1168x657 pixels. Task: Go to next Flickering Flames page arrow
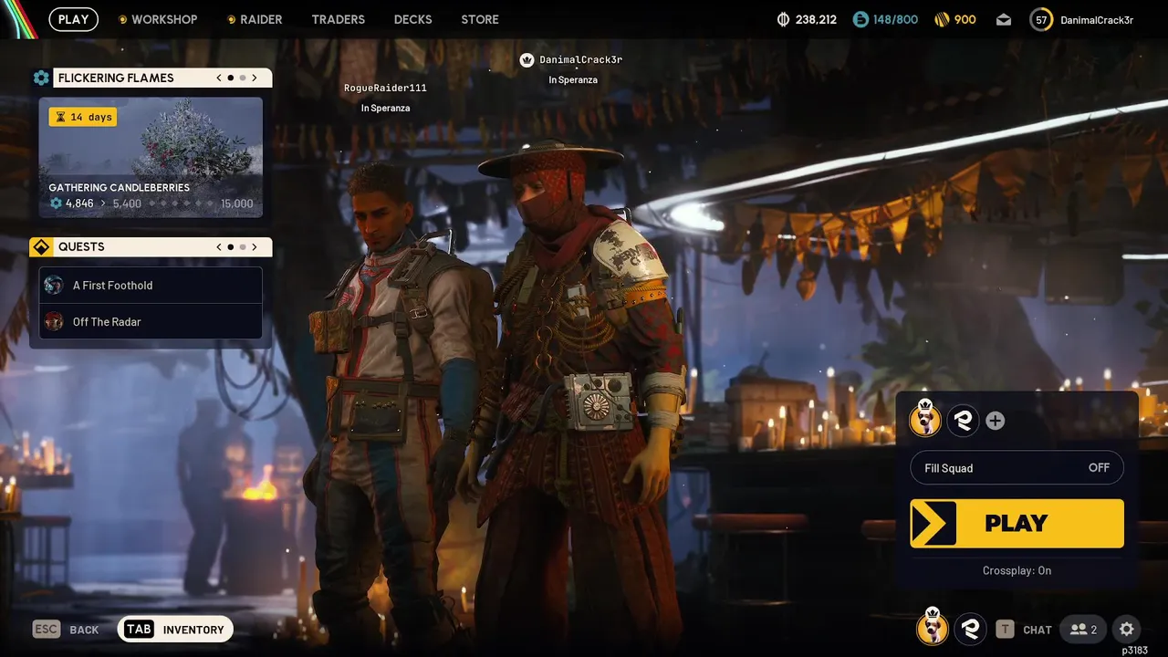point(255,78)
